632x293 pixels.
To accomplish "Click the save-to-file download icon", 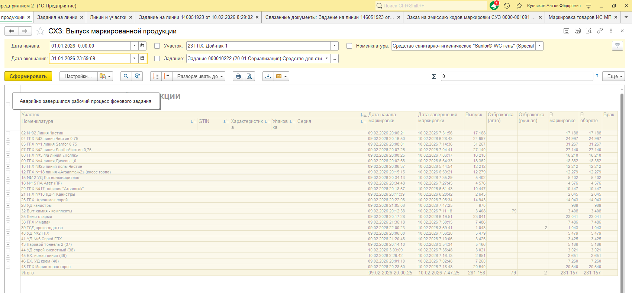I will 268,76.
